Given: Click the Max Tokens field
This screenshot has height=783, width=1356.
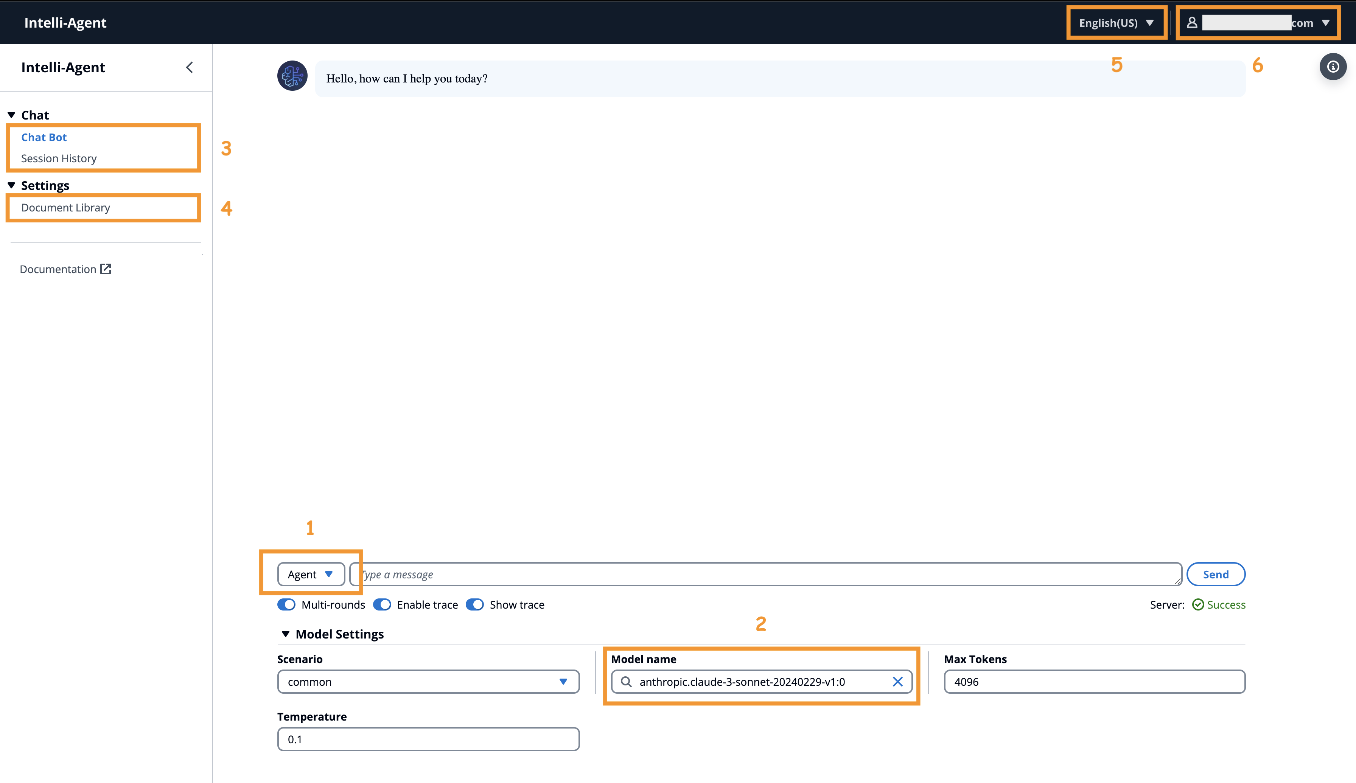Looking at the screenshot, I should coord(1094,682).
